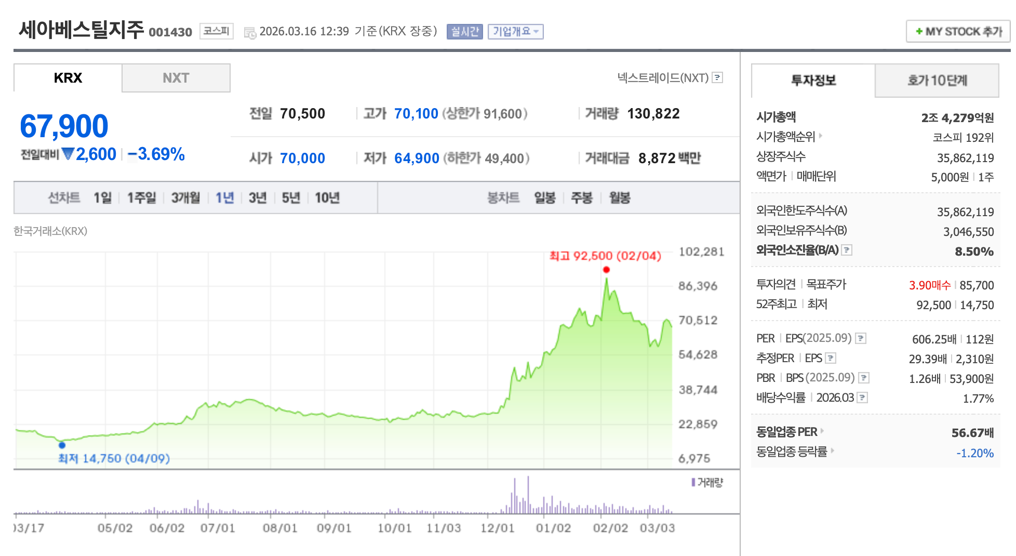Click the stock name 세아베스틸지주
Screen dimensions: 1016x556
click(x=82, y=30)
